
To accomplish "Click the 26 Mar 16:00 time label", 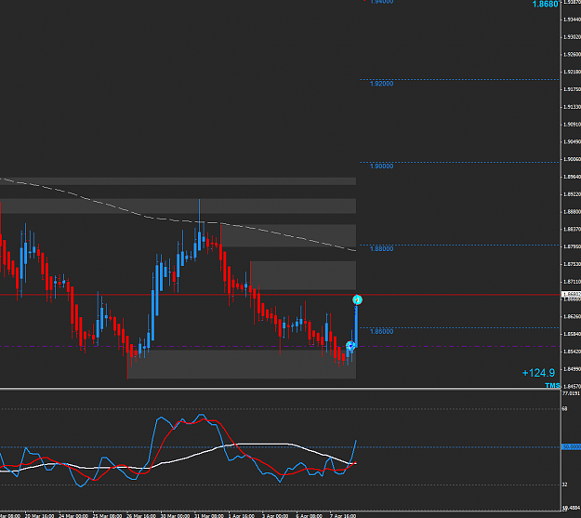I will pos(141,515).
